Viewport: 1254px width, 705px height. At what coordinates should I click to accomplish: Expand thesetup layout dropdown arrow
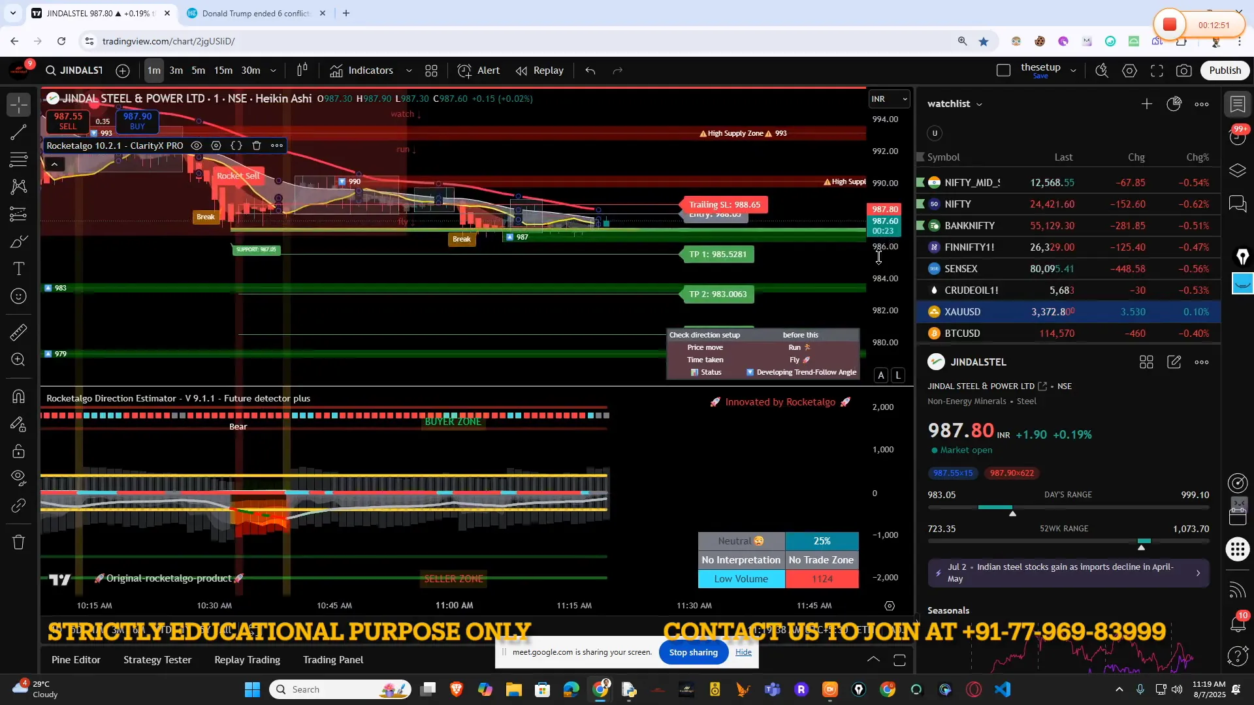(1073, 70)
